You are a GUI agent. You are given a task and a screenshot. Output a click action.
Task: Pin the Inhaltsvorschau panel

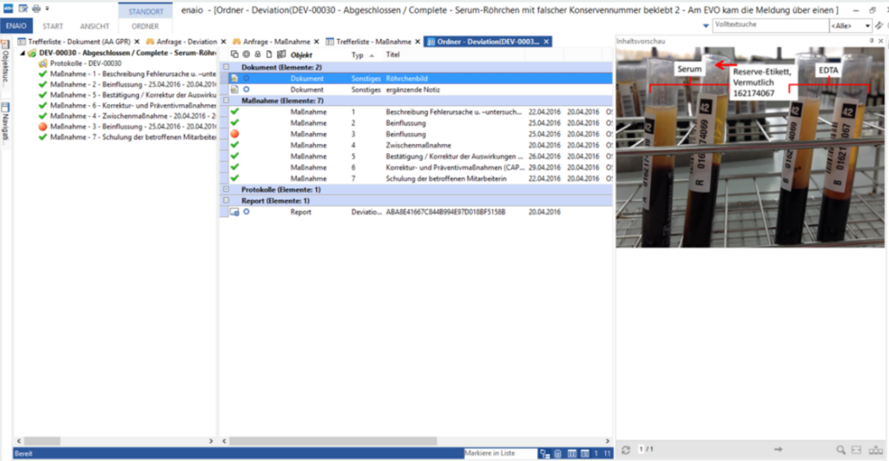pos(871,41)
